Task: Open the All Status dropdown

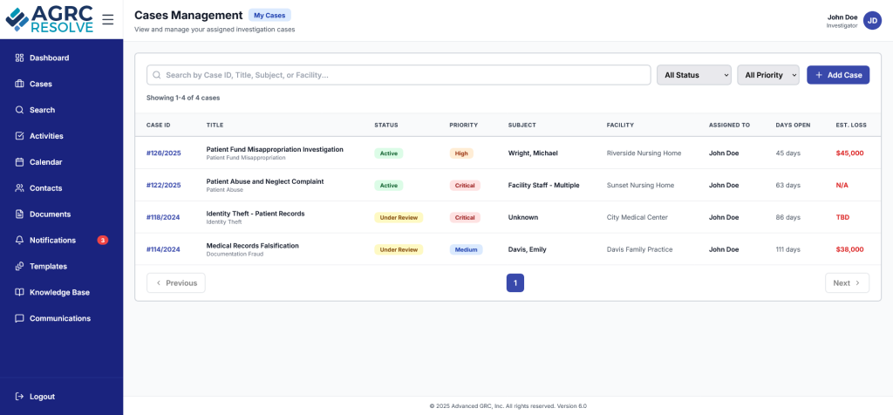Action: coord(693,75)
